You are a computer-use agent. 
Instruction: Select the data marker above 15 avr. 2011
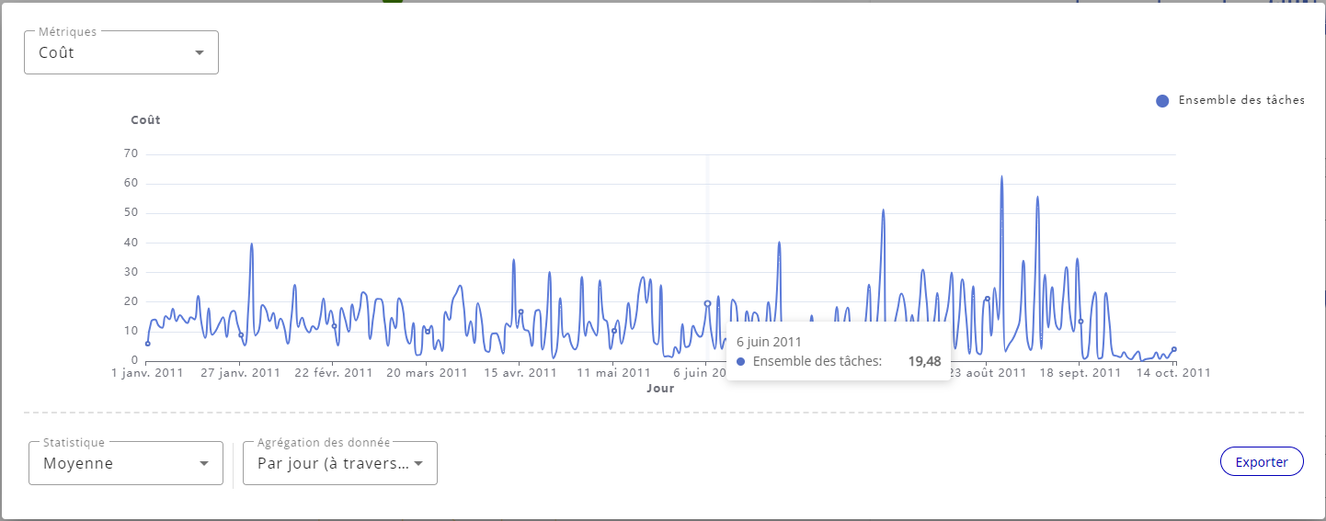pyautogui.click(x=520, y=311)
